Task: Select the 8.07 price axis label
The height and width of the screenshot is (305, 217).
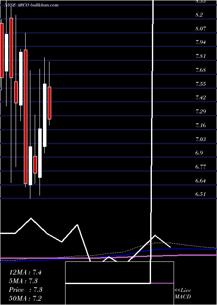Action: 201,29
